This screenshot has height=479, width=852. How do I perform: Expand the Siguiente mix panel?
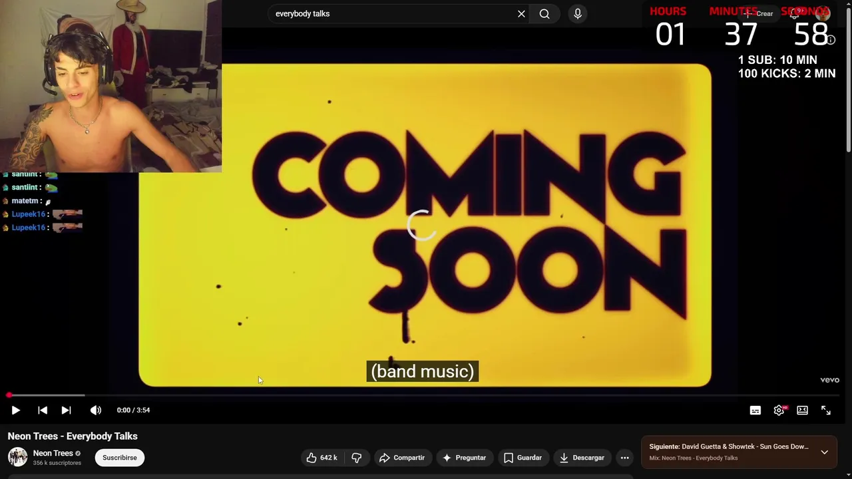pyautogui.click(x=824, y=452)
